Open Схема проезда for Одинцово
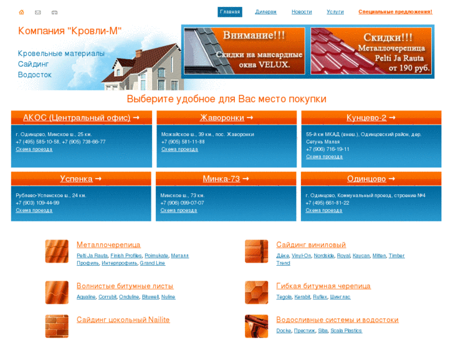453x340 pixels. click(x=324, y=210)
